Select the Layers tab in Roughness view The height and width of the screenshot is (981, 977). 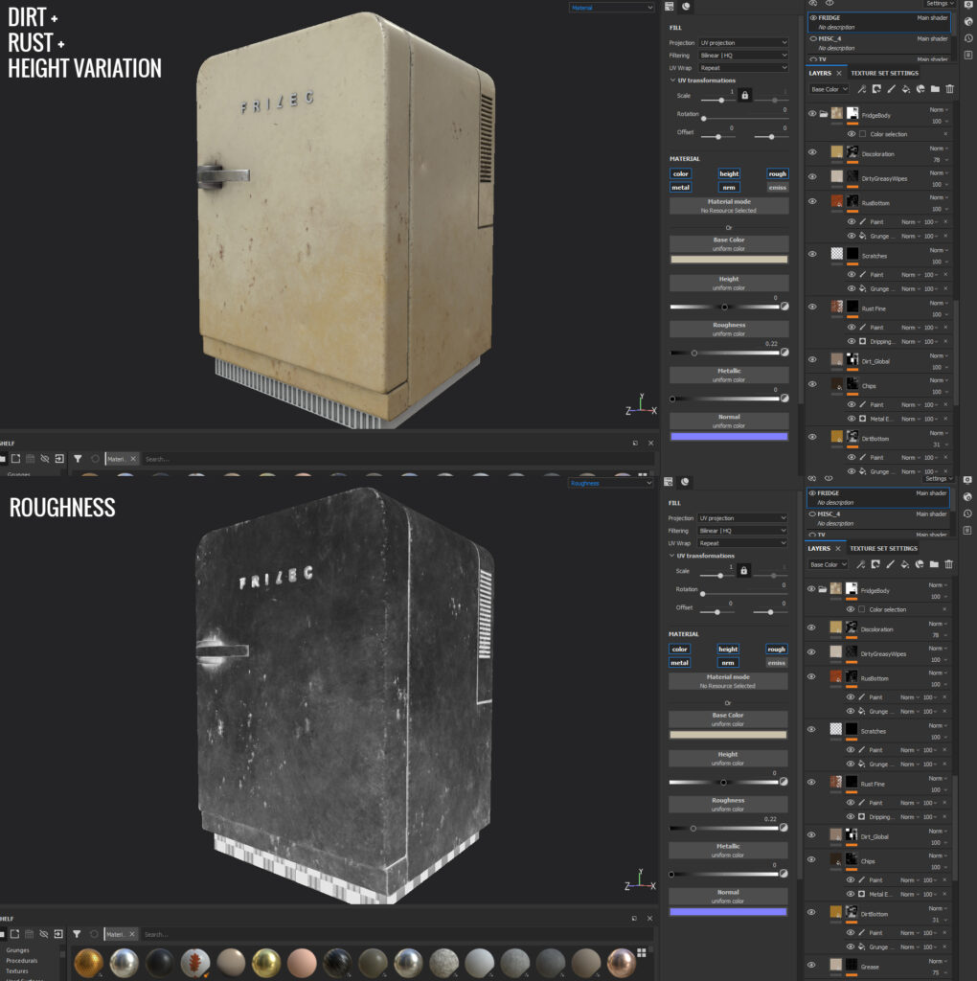point(819,548)
